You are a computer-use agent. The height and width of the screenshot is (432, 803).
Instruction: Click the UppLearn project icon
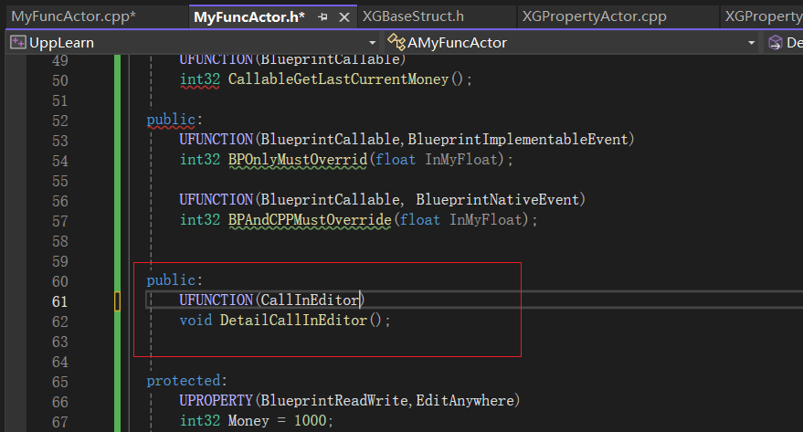tap(18, 43)
